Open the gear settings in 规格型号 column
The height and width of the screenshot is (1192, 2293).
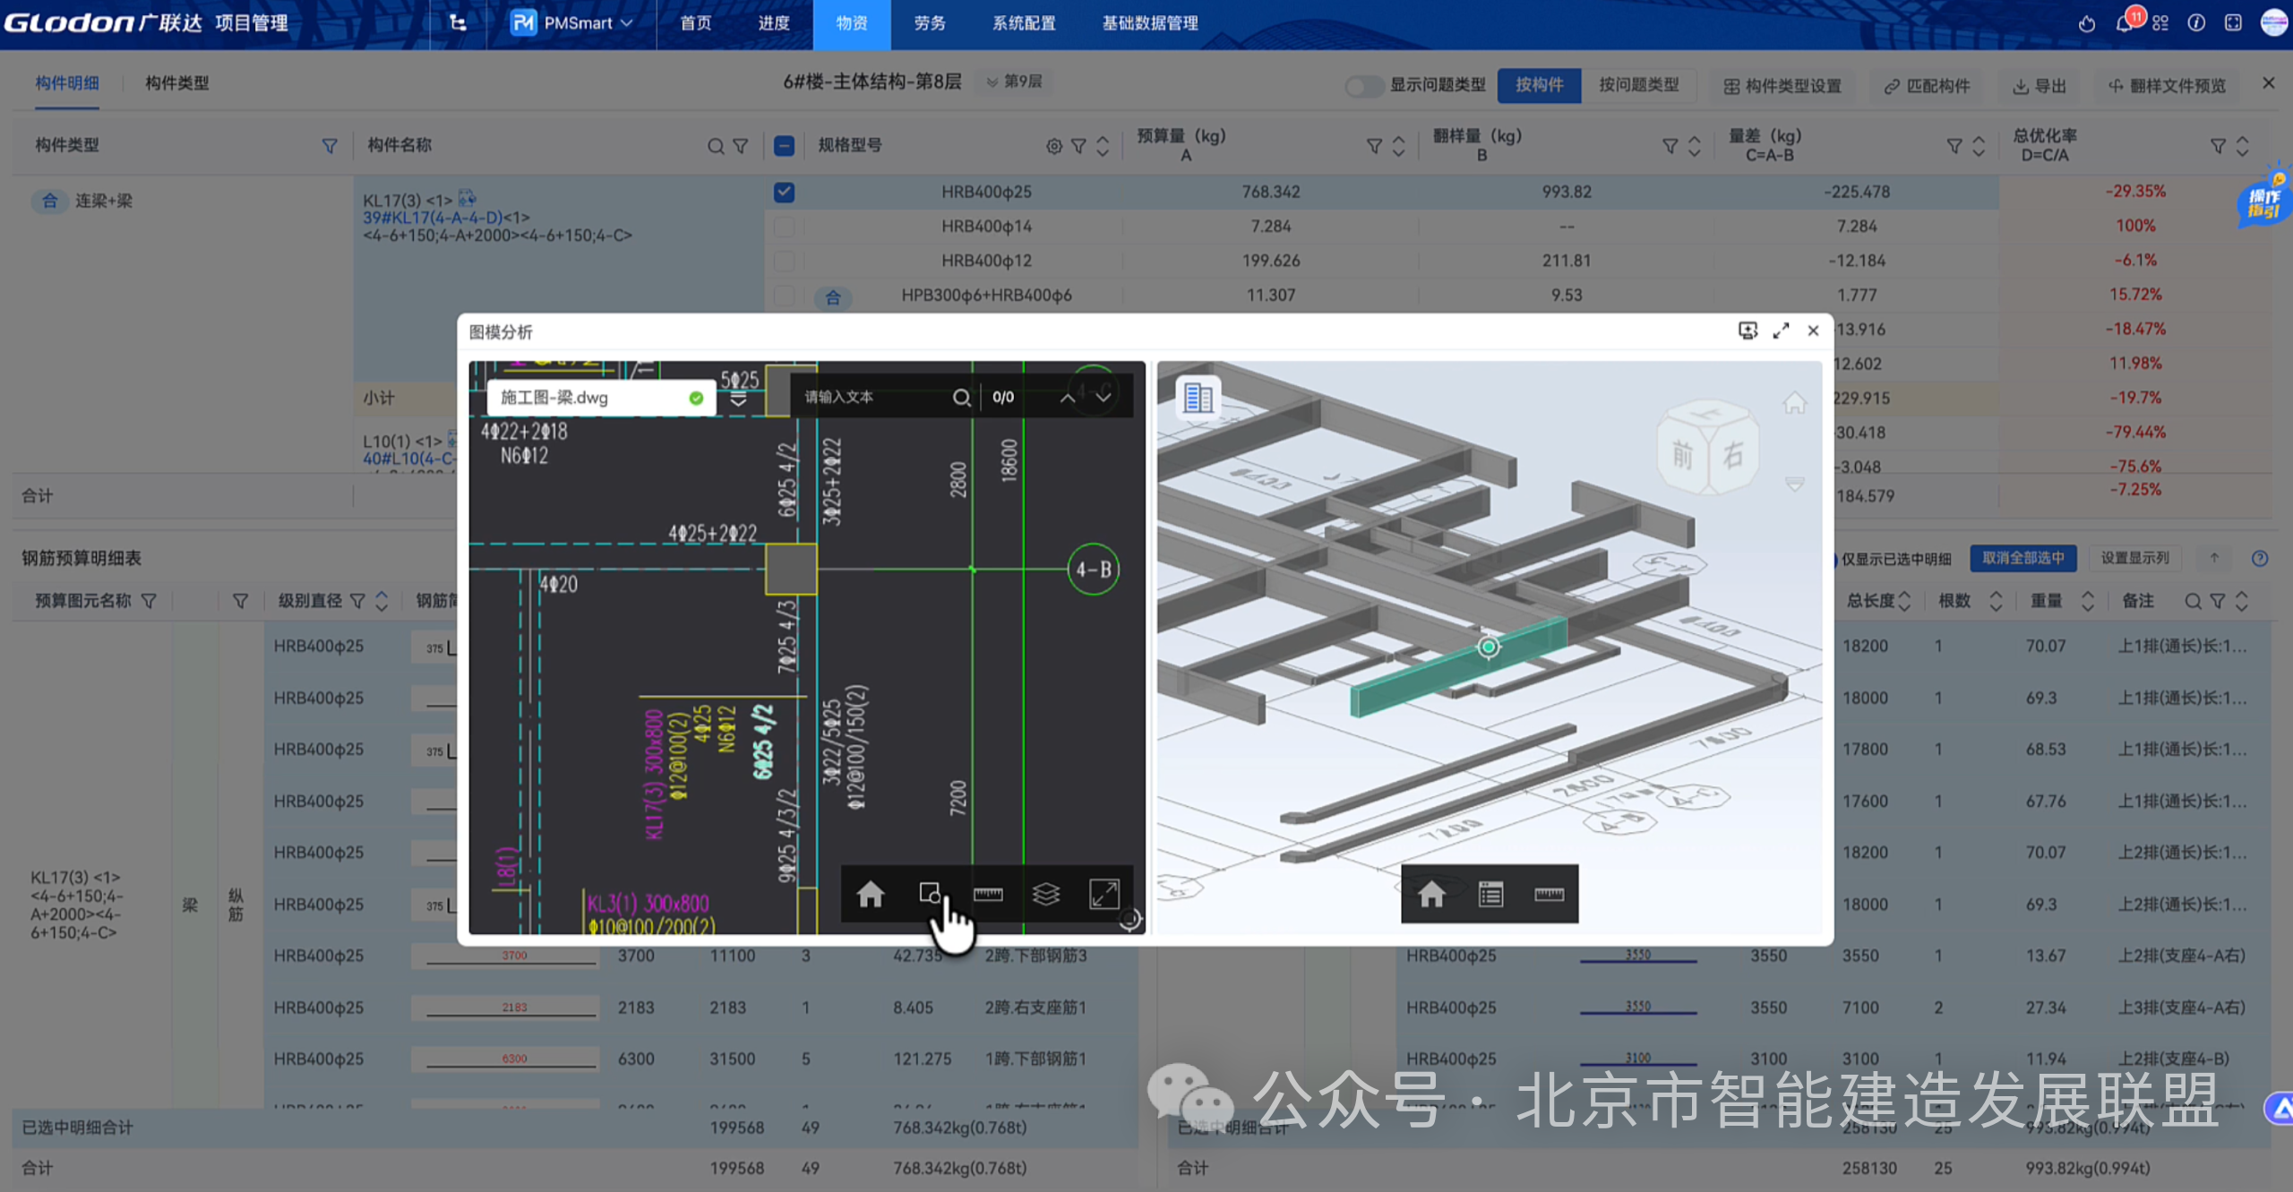tap(1054, 146)
